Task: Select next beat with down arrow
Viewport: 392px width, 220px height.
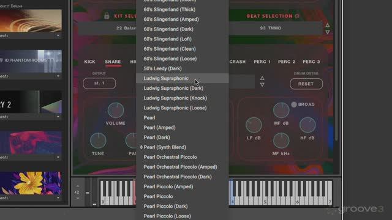Action: point(328,32)
